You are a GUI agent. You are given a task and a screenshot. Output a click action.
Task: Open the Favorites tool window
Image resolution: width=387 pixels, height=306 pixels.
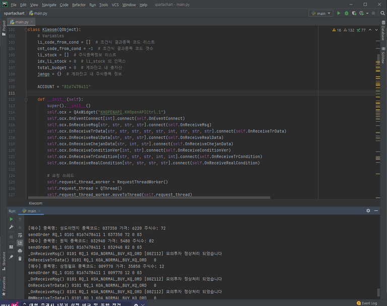pos(4,286)
